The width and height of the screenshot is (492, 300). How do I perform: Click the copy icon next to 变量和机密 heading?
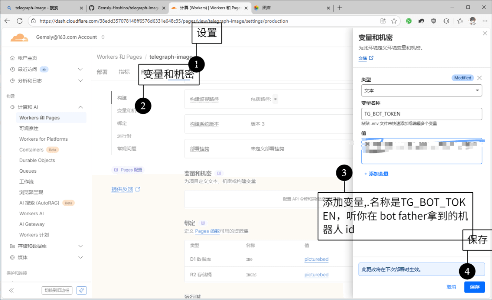click(219, 173)
